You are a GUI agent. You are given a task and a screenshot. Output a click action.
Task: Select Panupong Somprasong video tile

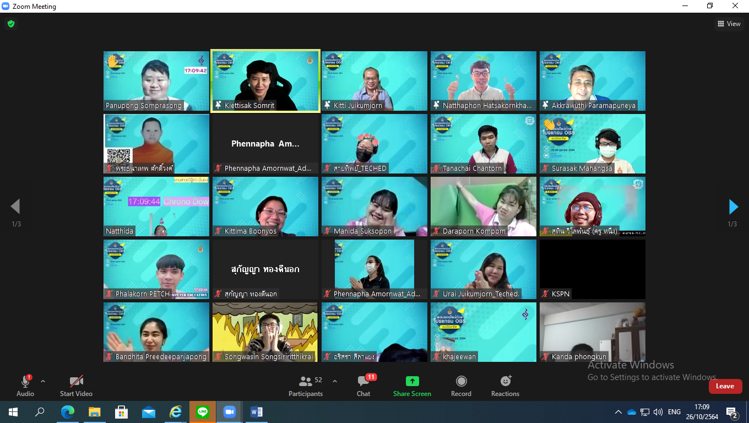pos(156,81)
